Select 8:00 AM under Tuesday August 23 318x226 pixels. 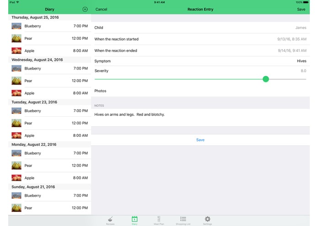[x=81, y=135]
